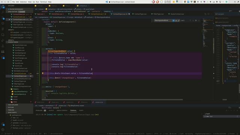This screenshot has height=135, width=240.
Task: Run the preview npm script
Action: point(19,123)
